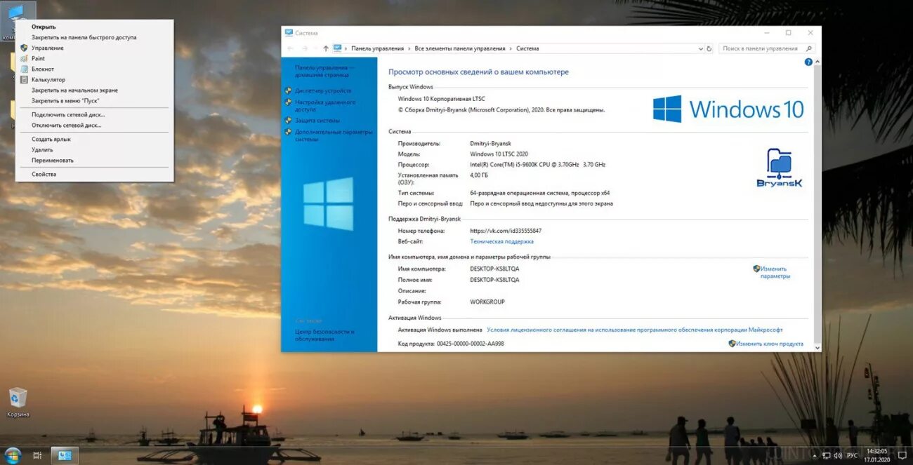
Task: Click the Калькулятор calculator icon
Action: pos(23,79)
